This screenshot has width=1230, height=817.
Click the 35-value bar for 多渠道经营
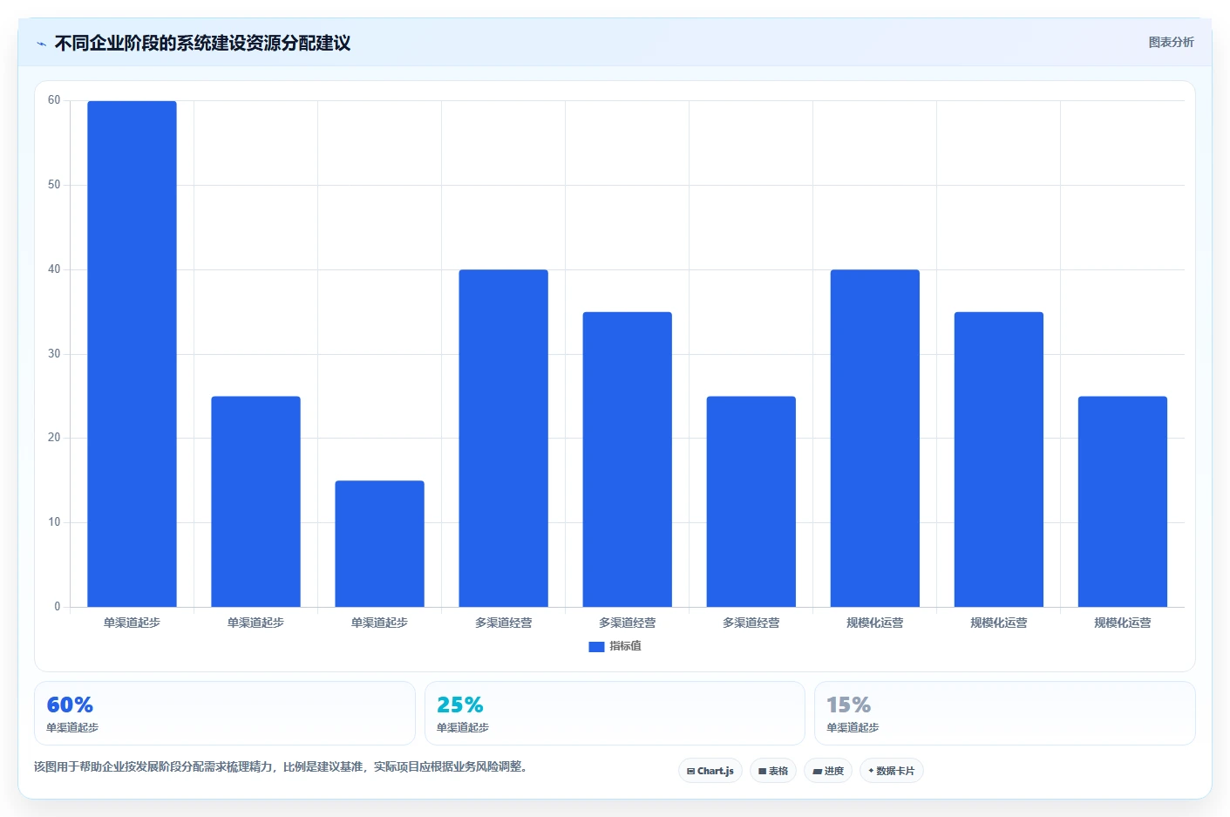tap(627, 460)
